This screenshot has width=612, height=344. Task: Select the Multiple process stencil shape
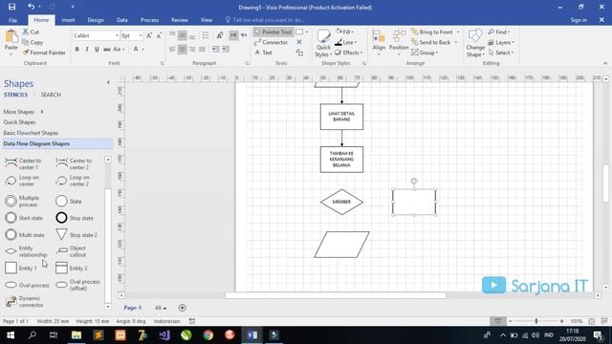tap(22, 201)
